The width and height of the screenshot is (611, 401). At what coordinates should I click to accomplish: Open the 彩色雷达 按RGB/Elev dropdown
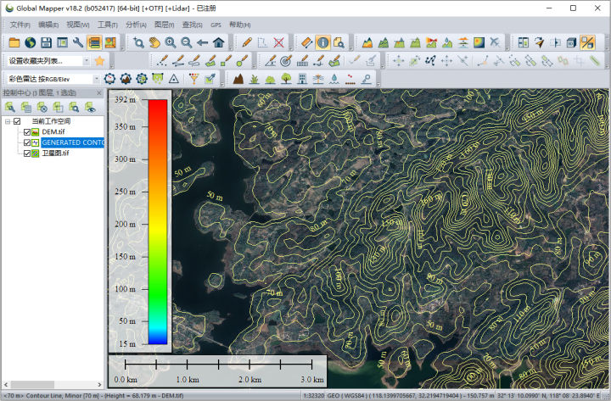pos(96,78)
